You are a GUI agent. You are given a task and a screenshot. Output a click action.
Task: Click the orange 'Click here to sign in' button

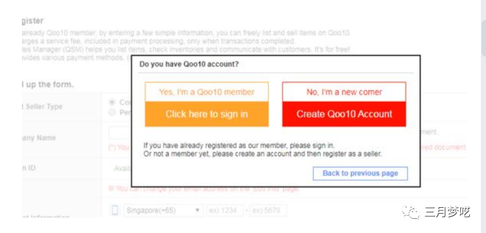[207, 114]
